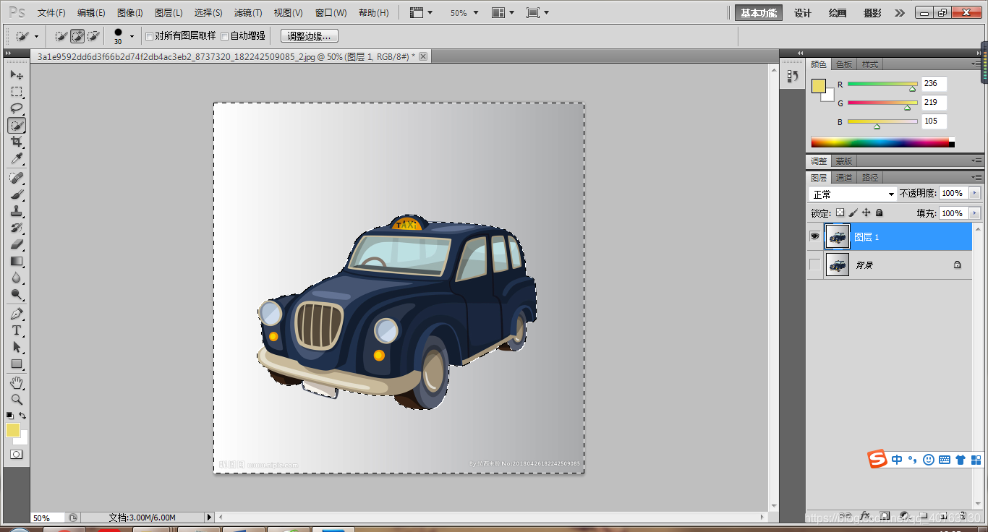The width and height of the screenshot is (988, 532).
Task: Select the Pen tool
Action: pos(17,314)
